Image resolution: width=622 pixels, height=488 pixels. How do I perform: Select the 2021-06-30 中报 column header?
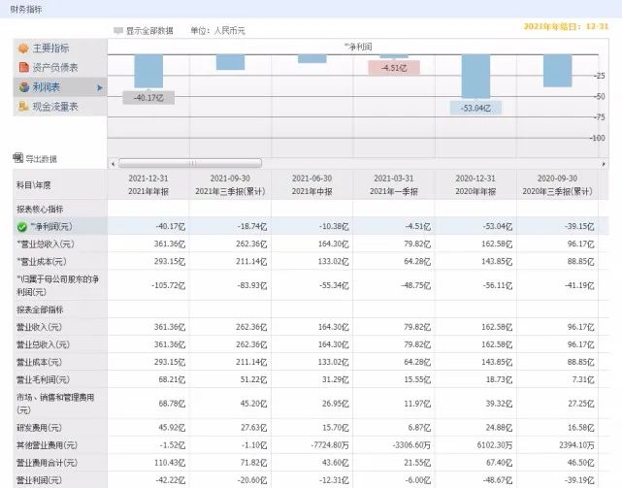(311, 185)
